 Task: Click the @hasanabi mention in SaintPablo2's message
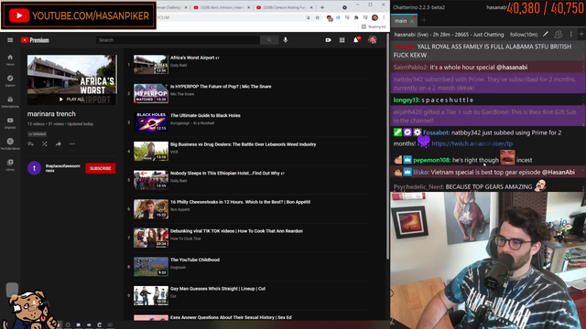512,68
